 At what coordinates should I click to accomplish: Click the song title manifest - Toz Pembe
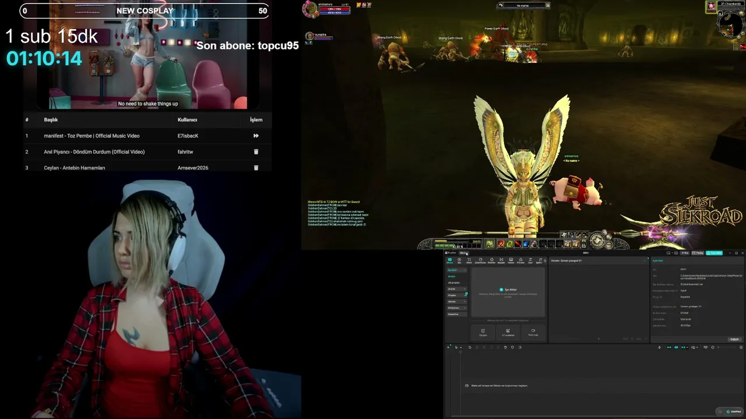(x=92, y=136)
